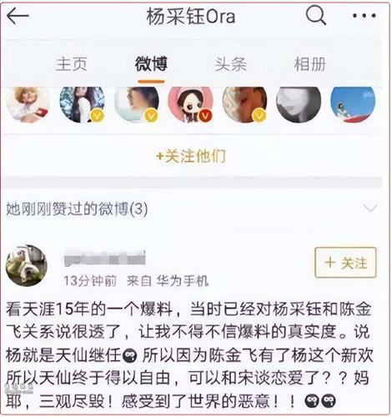Switch to the 主页 tab
The height and width of the screenshot is (417, 392).
[71, 64]
